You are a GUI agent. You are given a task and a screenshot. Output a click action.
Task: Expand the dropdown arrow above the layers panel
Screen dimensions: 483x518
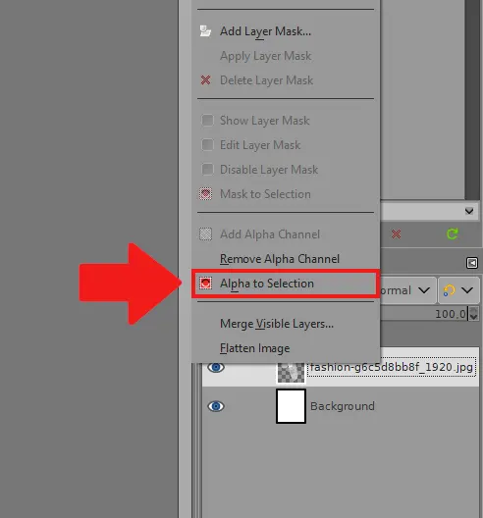coord(469,211)
